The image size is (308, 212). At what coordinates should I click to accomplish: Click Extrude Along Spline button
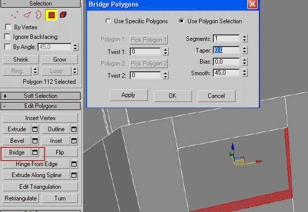pos(36,175)
